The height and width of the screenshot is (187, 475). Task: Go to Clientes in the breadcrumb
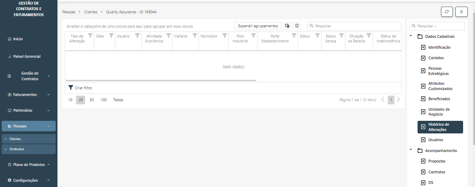coord(91,12)
